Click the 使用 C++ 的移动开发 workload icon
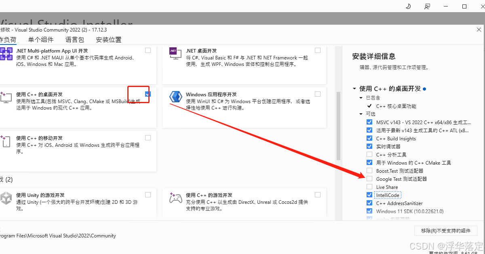The height and width of the screenshot is (254, 485). coord(5,141)
